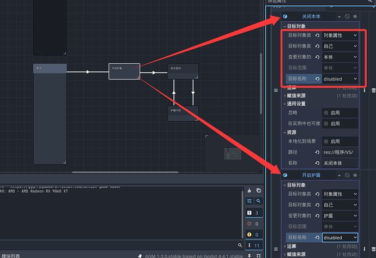
Task: Click the minimap thumbnail in the graph corner
Action: tap(233, 154)
